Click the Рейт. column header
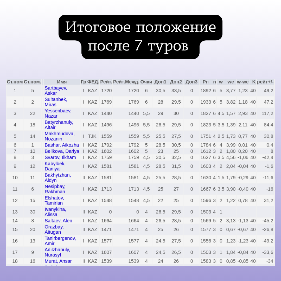Viewport: 281px width, 281px height. 106,82
